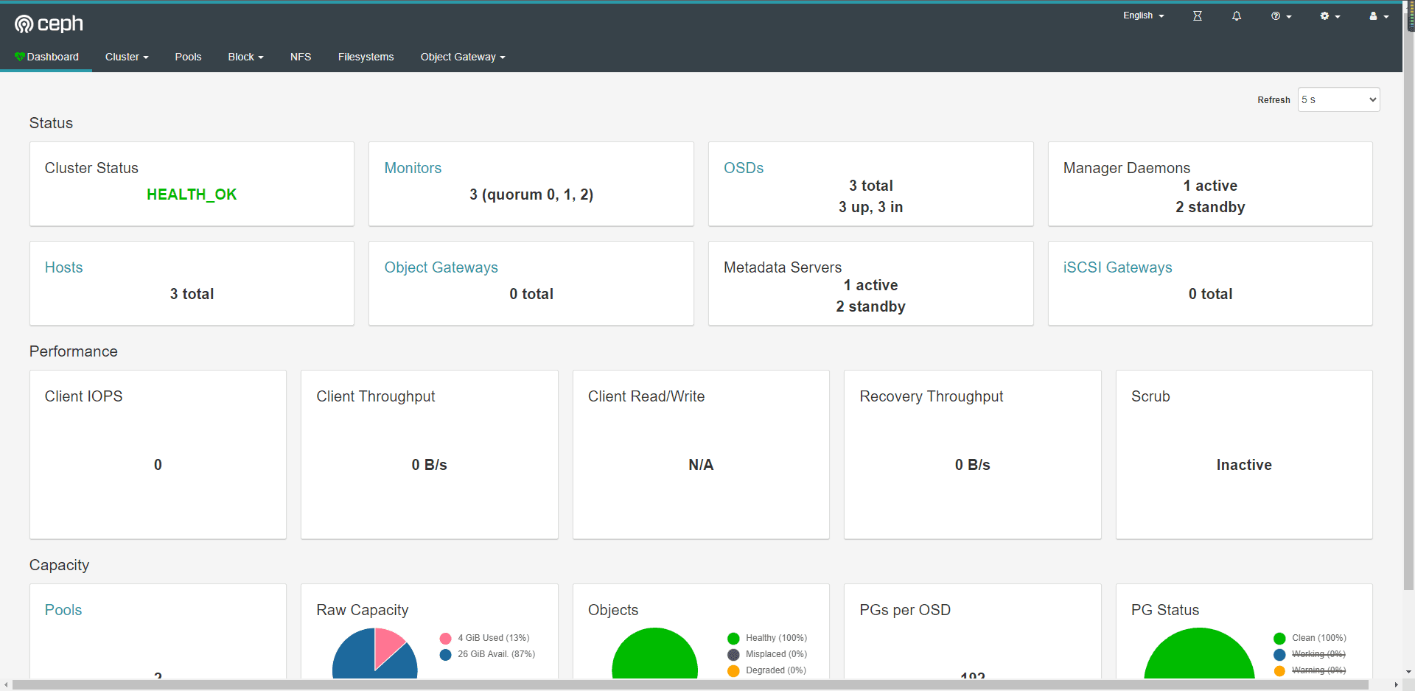
Task: Expand the Object Gateway menu
Action: point(463,57)
